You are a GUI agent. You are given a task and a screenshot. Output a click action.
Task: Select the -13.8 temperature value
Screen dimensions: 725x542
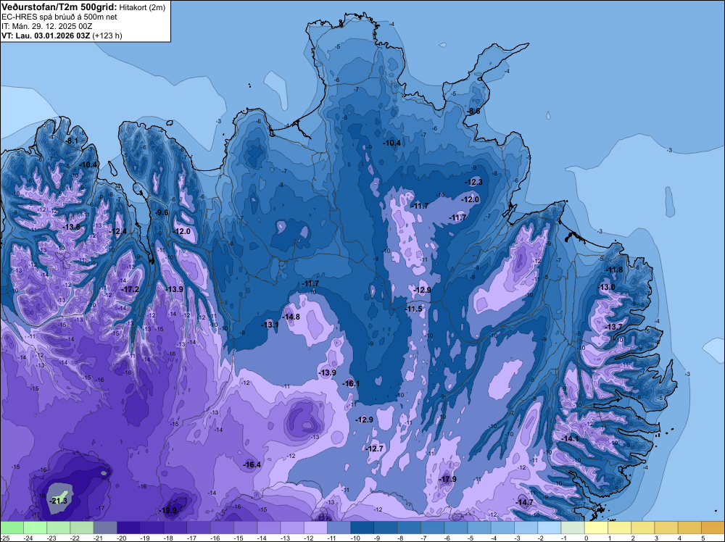click(71, 227)
